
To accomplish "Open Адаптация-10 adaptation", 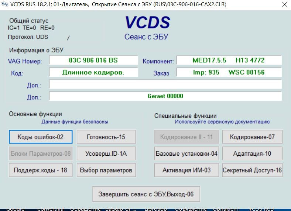I will pyautogui.click(x=252, y=153).
